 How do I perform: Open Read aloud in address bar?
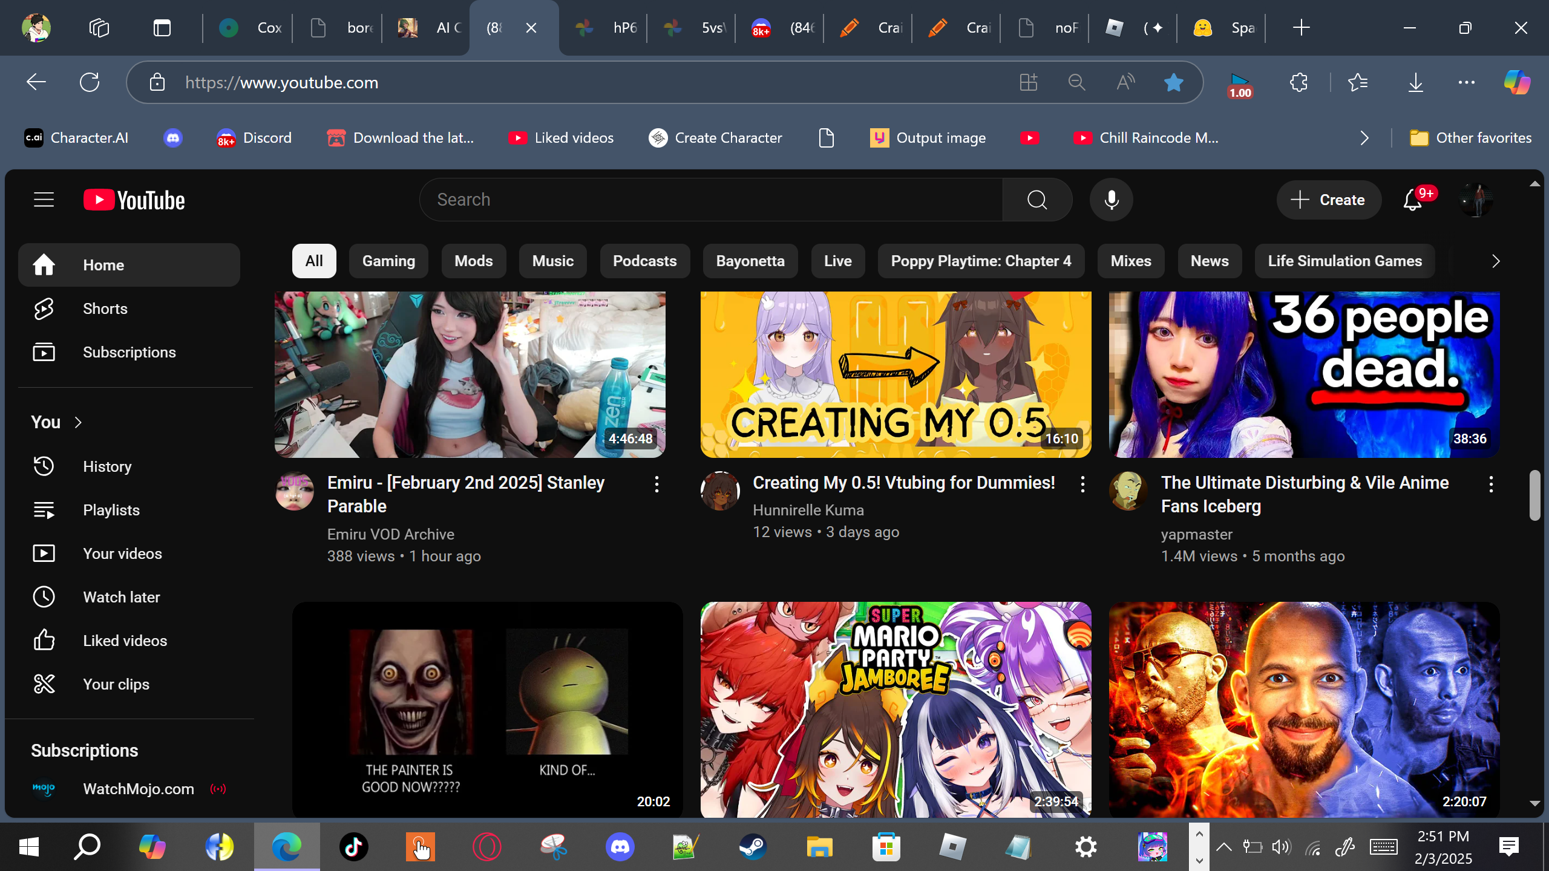pyautogui.click(x=1125, y=82)
